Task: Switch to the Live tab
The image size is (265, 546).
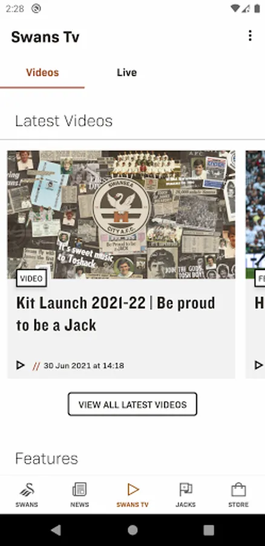Action: coord(127,72)
